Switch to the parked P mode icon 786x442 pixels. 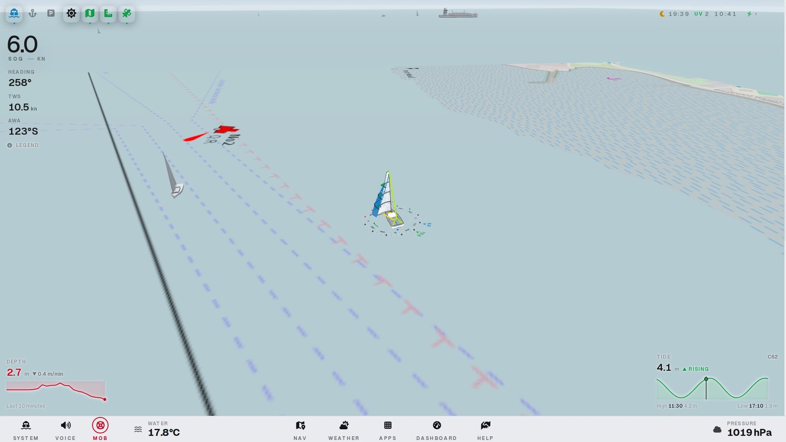(51, 13)
